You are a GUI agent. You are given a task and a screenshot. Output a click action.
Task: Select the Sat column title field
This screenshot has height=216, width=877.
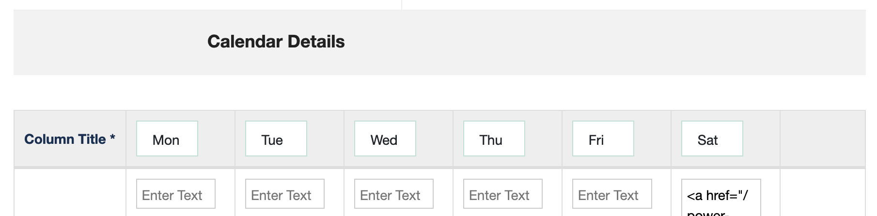pos(712,139)
